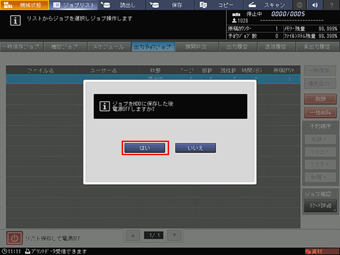Click the info icon in the dialog message

(x=105, y=106)
